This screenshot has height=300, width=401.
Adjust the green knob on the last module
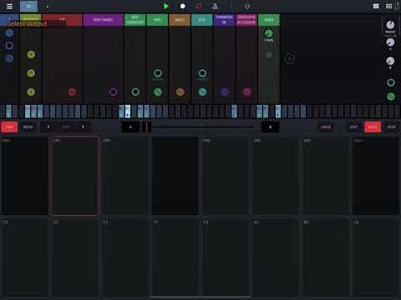click(x=269, y=33)
